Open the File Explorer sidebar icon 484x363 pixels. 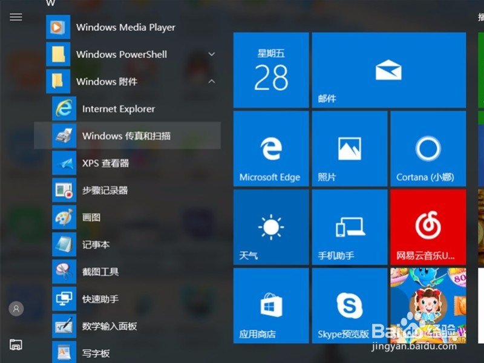click(x=16, y=344)
